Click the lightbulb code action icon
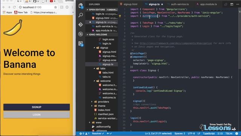This screenshot has height=136, width=241. [x=120, y=16]
